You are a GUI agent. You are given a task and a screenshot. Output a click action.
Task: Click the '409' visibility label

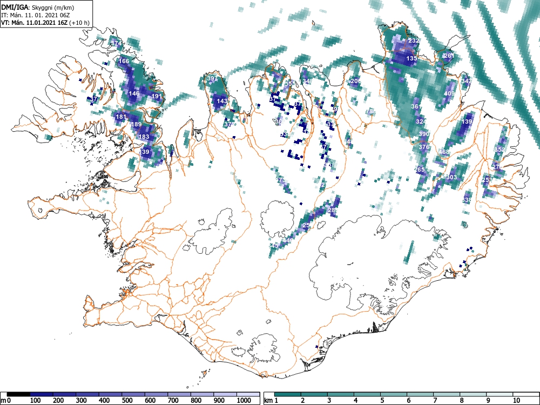(449, 93)
